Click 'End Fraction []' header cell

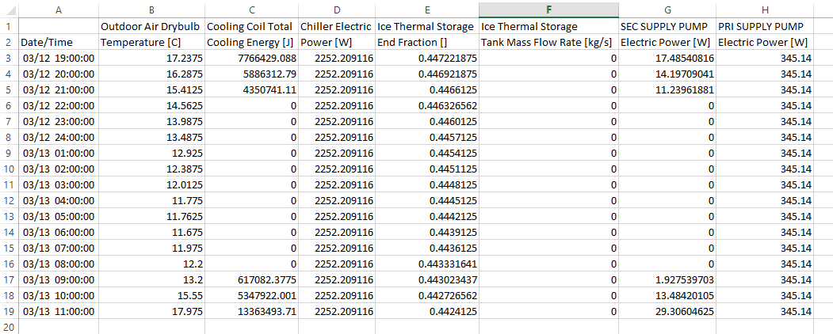(x=426, y=42)
